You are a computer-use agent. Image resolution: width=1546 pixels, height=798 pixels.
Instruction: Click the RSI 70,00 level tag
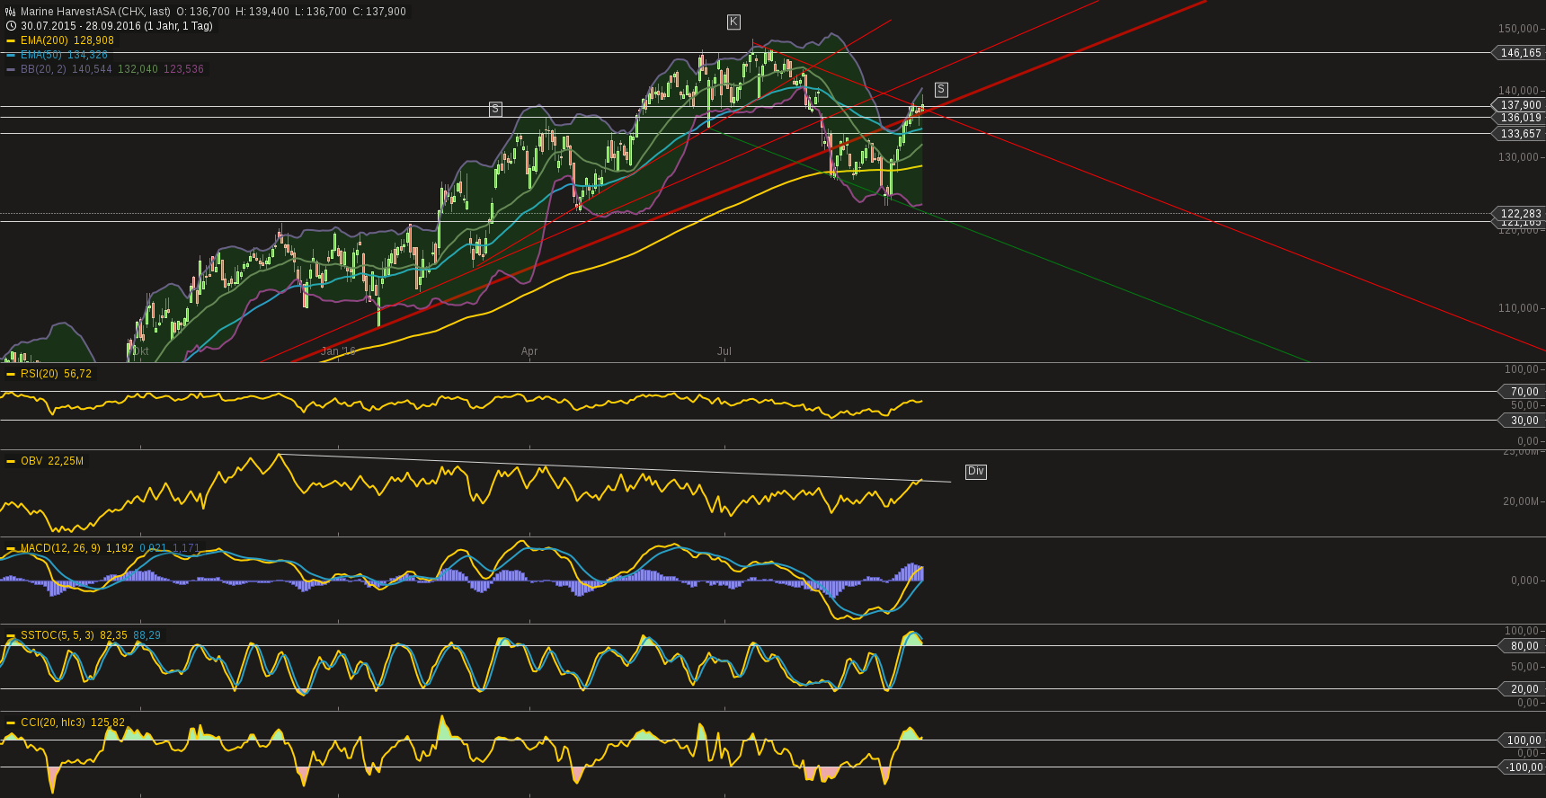point(1523,392)
